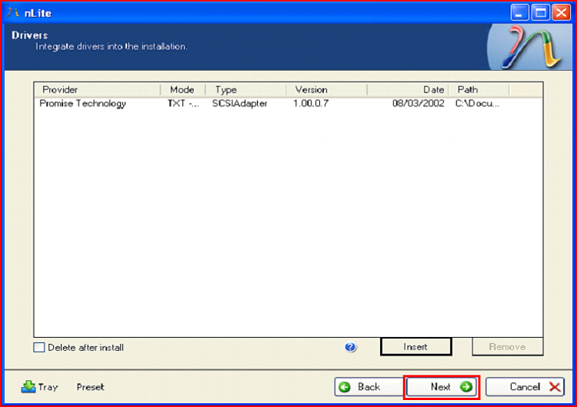Enable the Delete after install checkbox
Screen dimensions: 577x407
tap(39, 348)
